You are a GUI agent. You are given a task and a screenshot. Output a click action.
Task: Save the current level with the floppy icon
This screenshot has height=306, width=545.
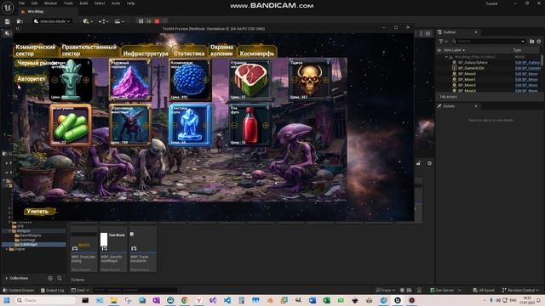[8, 21]
